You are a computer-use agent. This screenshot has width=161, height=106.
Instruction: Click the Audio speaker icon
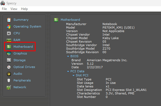coord(9,74)
